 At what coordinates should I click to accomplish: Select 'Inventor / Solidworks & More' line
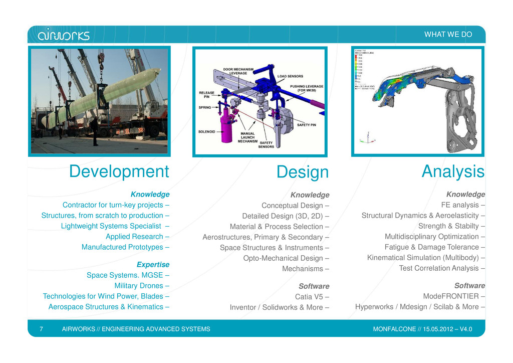280,307
